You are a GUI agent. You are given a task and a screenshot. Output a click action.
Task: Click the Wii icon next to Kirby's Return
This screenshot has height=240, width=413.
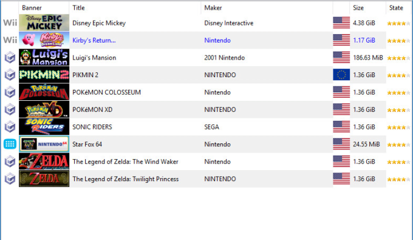point(10,40)
